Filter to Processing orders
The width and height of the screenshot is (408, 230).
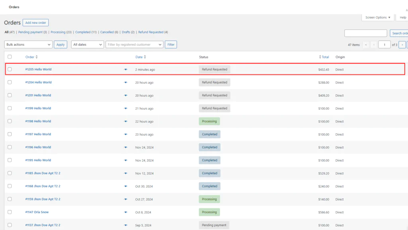(58, 32)
